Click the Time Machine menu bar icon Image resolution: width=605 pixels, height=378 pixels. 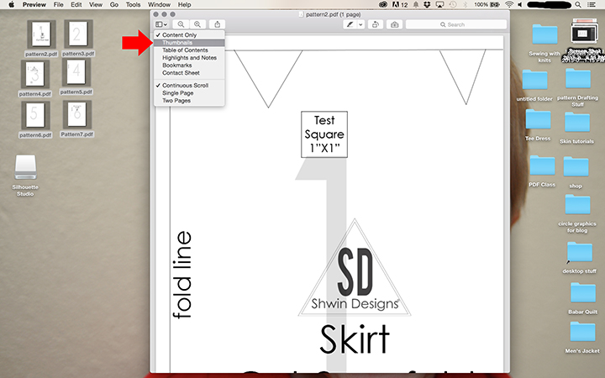(x=453, y=5)
